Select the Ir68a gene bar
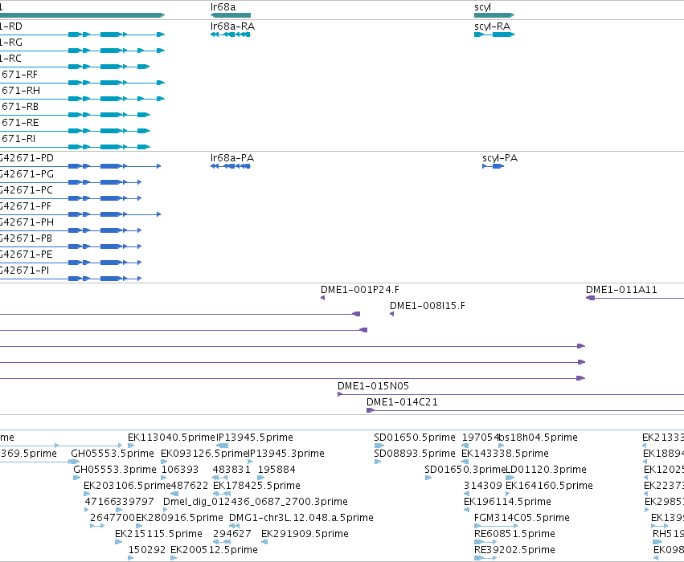 (231, 15)
